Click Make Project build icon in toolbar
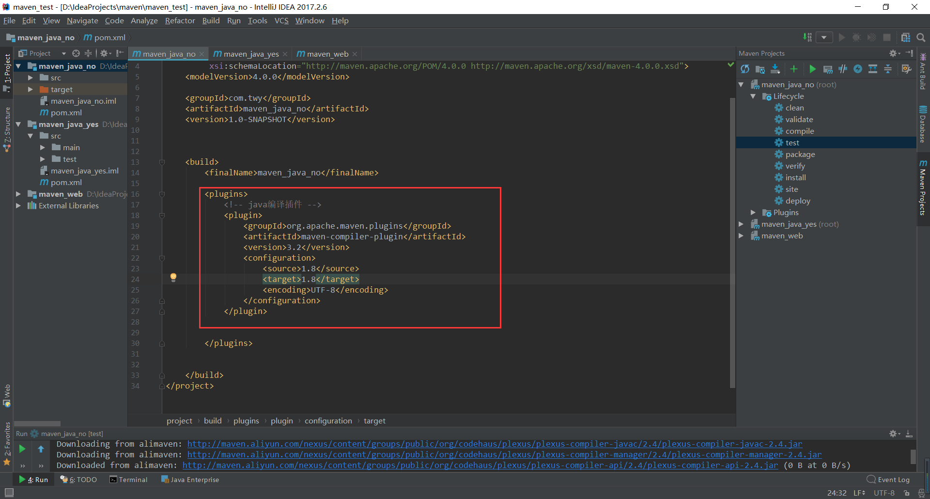The height and width of the screenshot is (499, 930). click(x=807, y=37)
